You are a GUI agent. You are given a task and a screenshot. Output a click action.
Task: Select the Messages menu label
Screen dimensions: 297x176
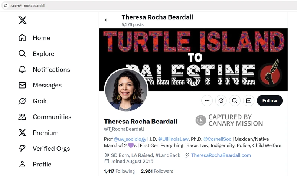pos(47,85)
